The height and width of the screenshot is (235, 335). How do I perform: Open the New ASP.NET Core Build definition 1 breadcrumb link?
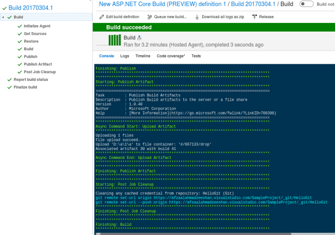pyautogui.click(x=162, y=4)
